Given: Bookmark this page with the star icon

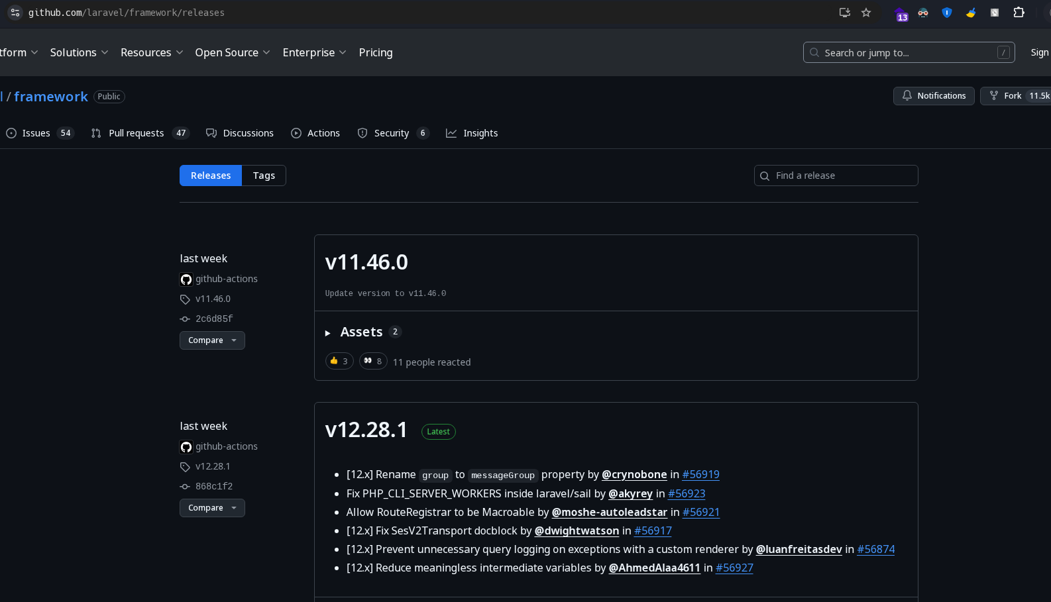Looking at the screenshot, I should [x=866, y=13].
